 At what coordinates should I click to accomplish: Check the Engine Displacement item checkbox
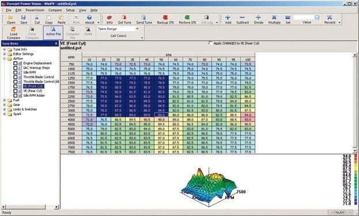click(15, 63)
